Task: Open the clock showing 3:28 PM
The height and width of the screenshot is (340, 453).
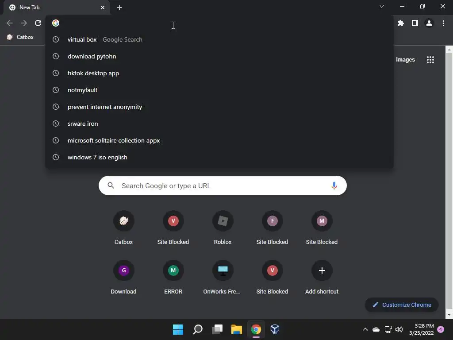Action: [x=421, y=329]
